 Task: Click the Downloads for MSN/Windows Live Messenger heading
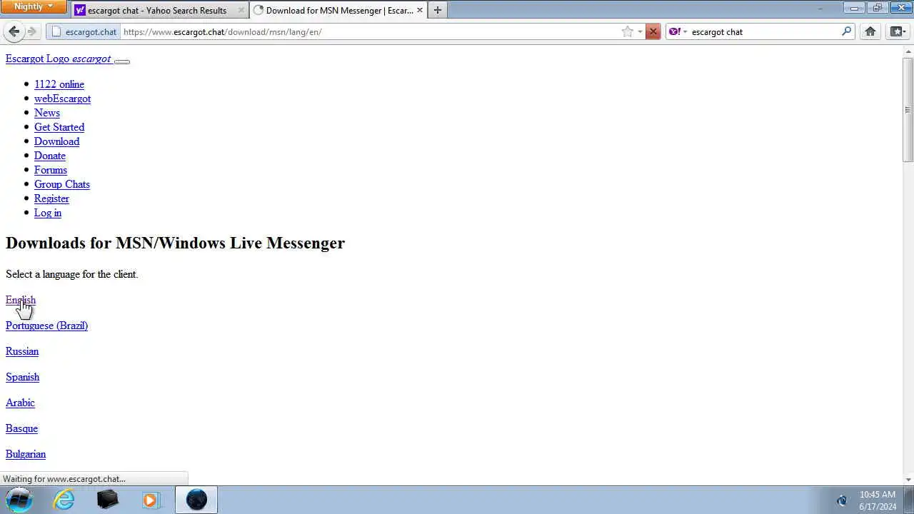(175, 243)
